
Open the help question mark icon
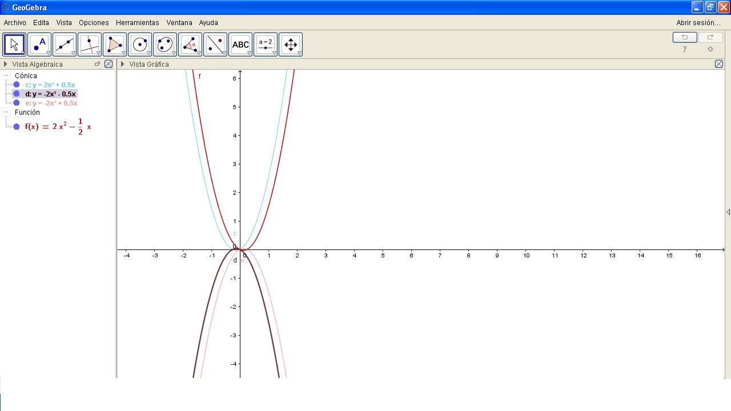[x=685, y=49]
